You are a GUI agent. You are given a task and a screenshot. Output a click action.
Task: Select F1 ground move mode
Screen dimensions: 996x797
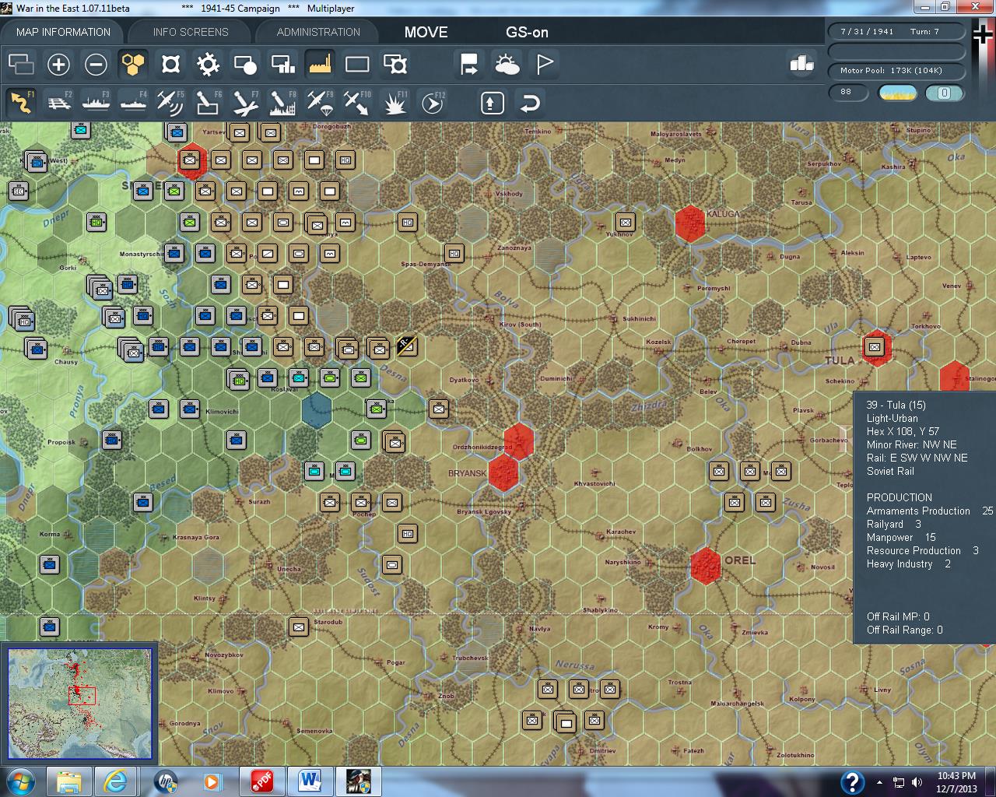coord(21,102)
